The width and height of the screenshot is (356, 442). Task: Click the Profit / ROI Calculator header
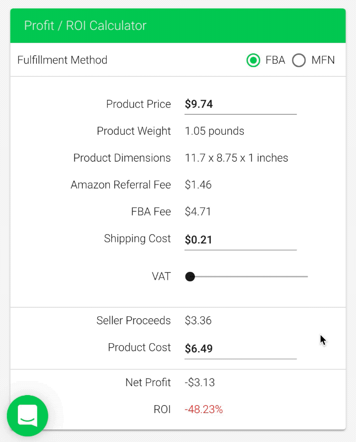pyautogui.click(x=85, y=25)
